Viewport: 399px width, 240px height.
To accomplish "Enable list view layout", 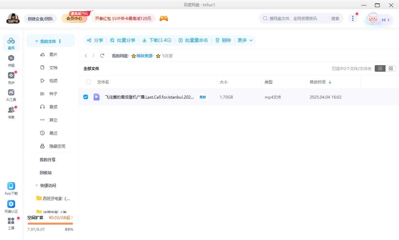I will coord(380,68).
